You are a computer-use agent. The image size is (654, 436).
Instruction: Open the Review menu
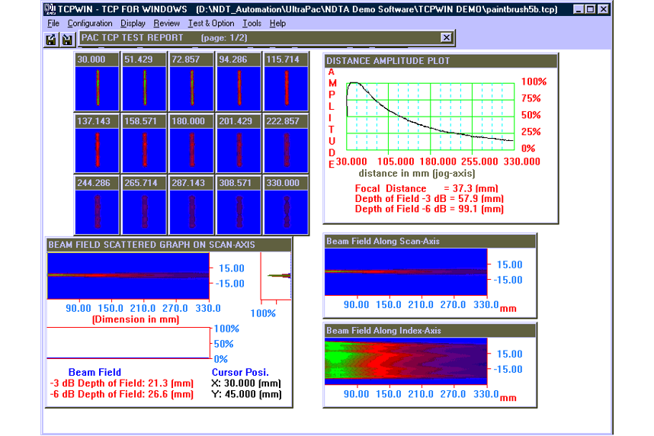pos(166,24)
